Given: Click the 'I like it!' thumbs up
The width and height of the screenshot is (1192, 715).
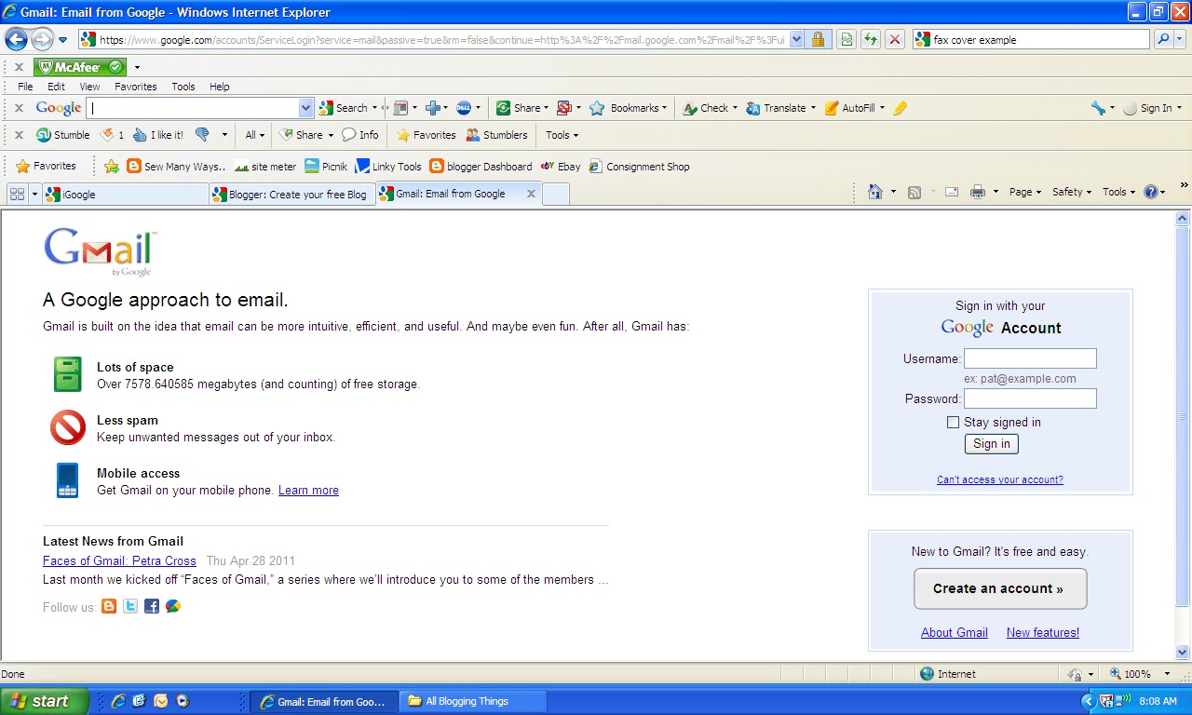Looking at the screenshot, I should coord(158,135).
